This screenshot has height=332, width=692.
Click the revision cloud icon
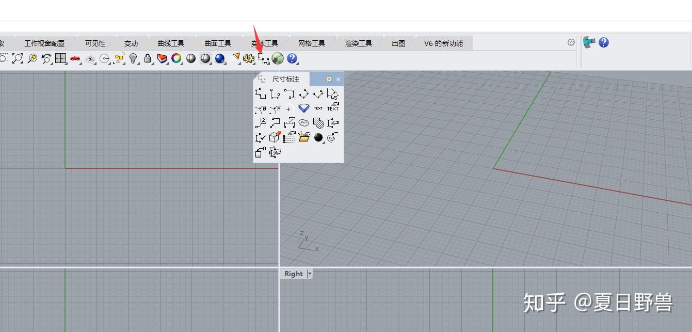[x=304, y=123]
